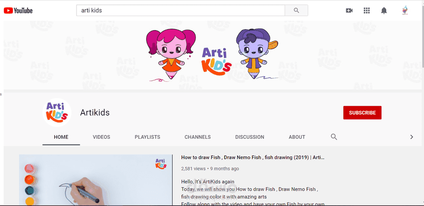Click the Hello, It's ArtiKids again line
The width and height of the screenshot is (424, 206).
tap(208, 182)
